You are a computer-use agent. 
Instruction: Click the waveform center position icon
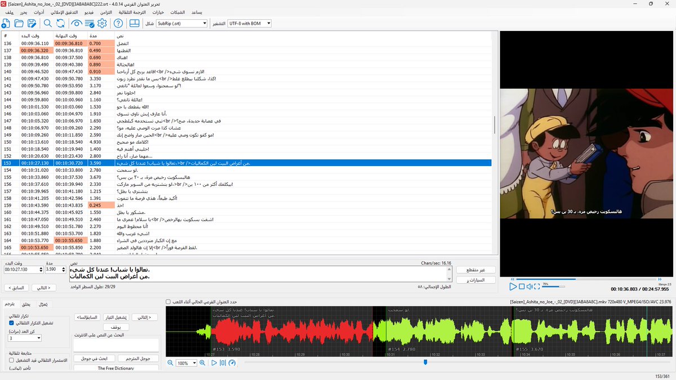tap(223, 363)
